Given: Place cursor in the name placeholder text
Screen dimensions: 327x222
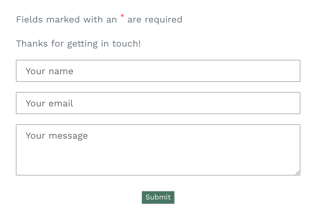Looking at the screenshot, I should click(x=49, y=71).
